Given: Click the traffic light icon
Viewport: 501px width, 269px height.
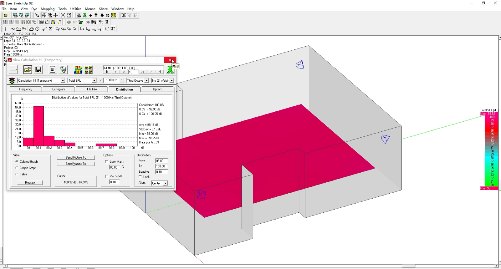Looking at the screenshot, I should point(12,81).
